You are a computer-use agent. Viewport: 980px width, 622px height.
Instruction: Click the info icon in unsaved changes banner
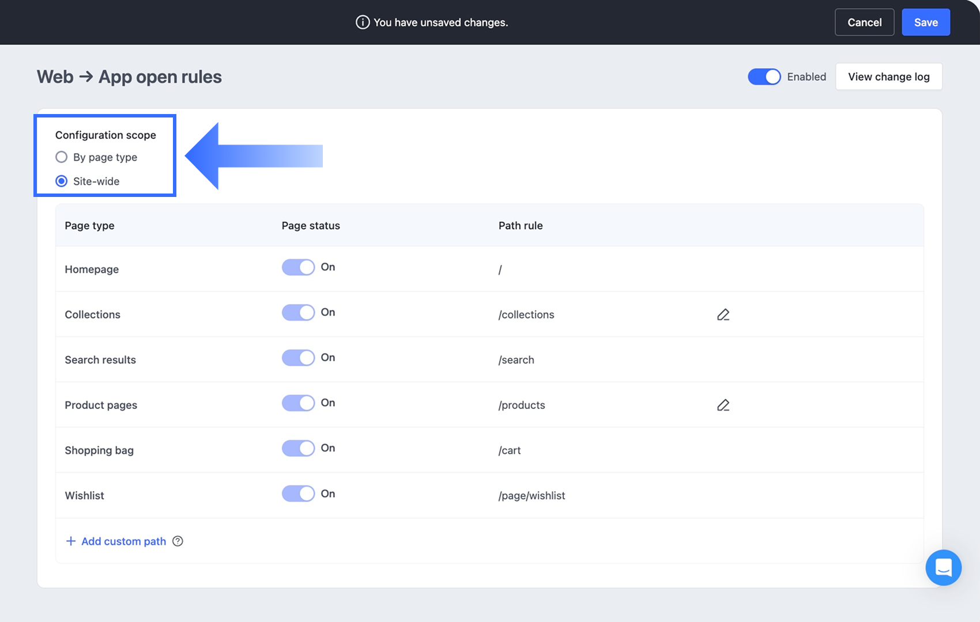363,22
